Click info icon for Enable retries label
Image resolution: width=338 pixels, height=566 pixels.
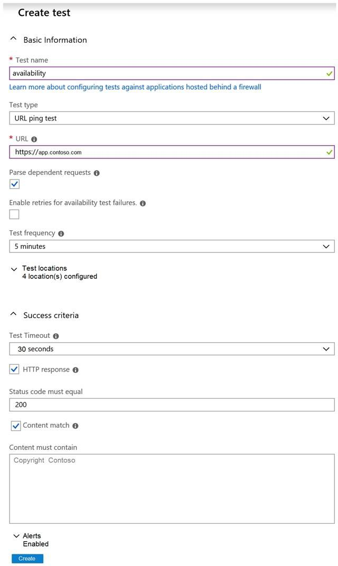point(143,203)
